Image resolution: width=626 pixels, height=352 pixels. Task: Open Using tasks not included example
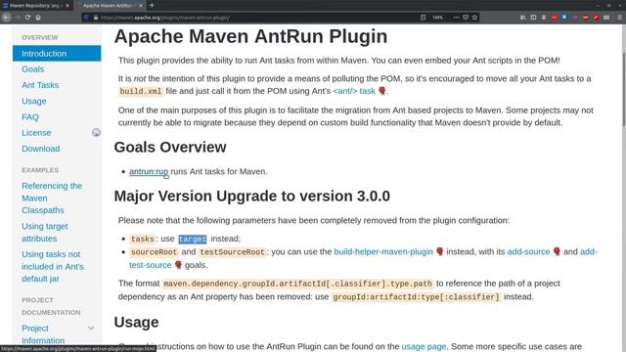53,266
